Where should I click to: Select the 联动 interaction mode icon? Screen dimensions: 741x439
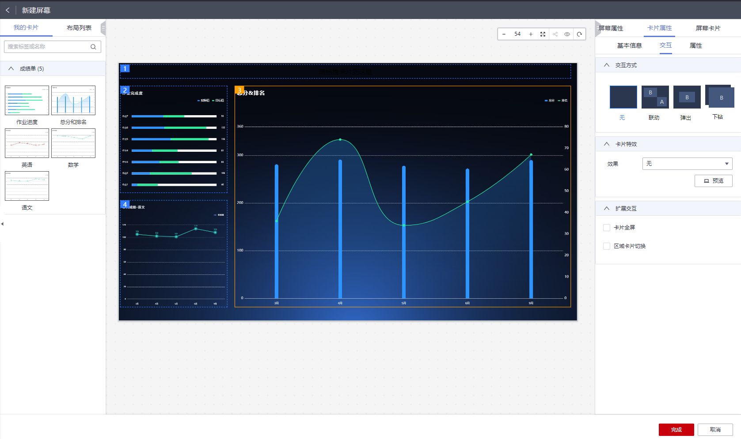click(x=655, y=97)
